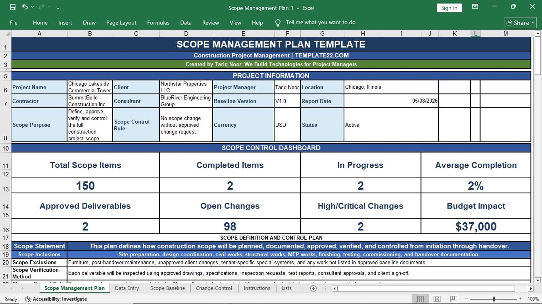Open the View ribbon tab
This screenshot has height=305, width=542.
[235, 22]
